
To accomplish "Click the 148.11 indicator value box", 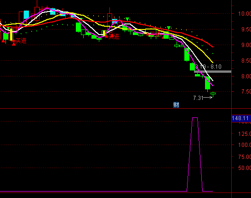I will point(241,118).
